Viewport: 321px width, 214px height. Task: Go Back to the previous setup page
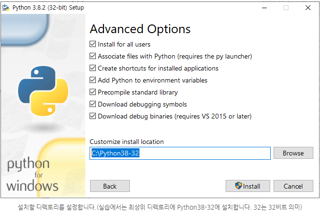point(110,186)
